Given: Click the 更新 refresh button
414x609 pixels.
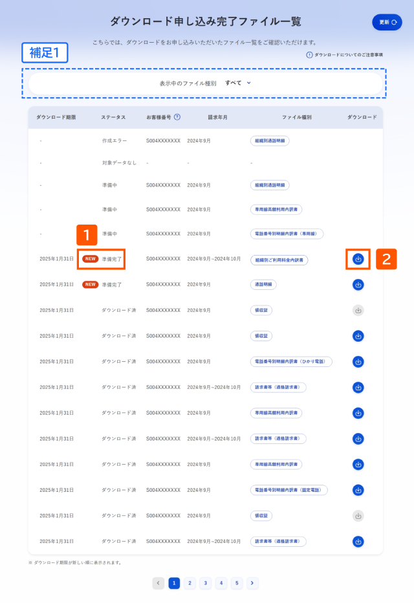Looking at the screenshot, I should (x=387, y=22).
